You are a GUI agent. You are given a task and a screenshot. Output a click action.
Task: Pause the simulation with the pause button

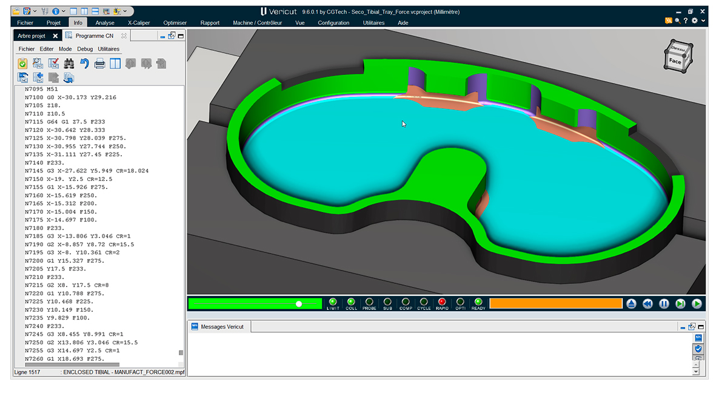click(x=664, y=304)
